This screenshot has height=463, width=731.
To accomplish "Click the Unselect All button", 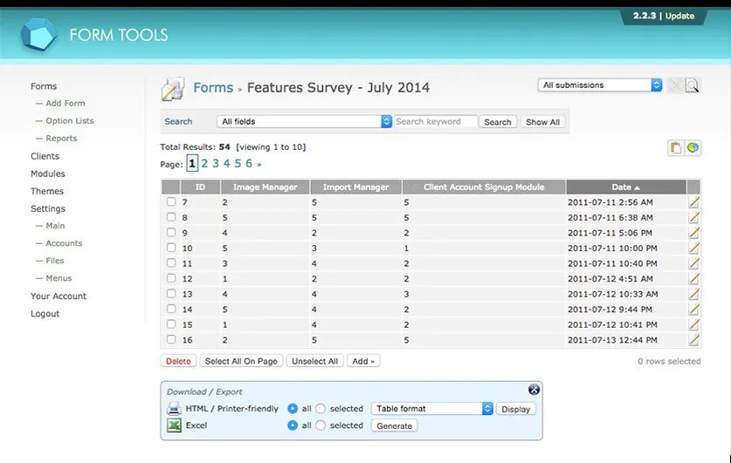I will pos(314,361).
